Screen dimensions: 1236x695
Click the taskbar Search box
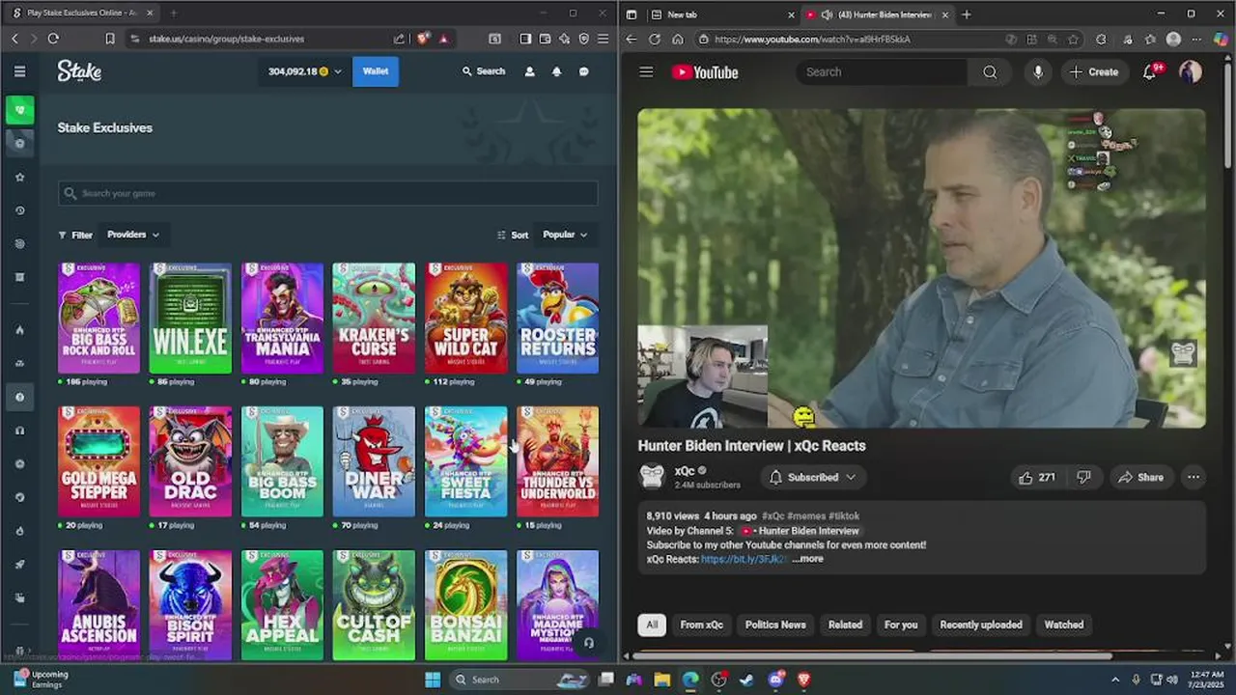[x=519, y=679]
